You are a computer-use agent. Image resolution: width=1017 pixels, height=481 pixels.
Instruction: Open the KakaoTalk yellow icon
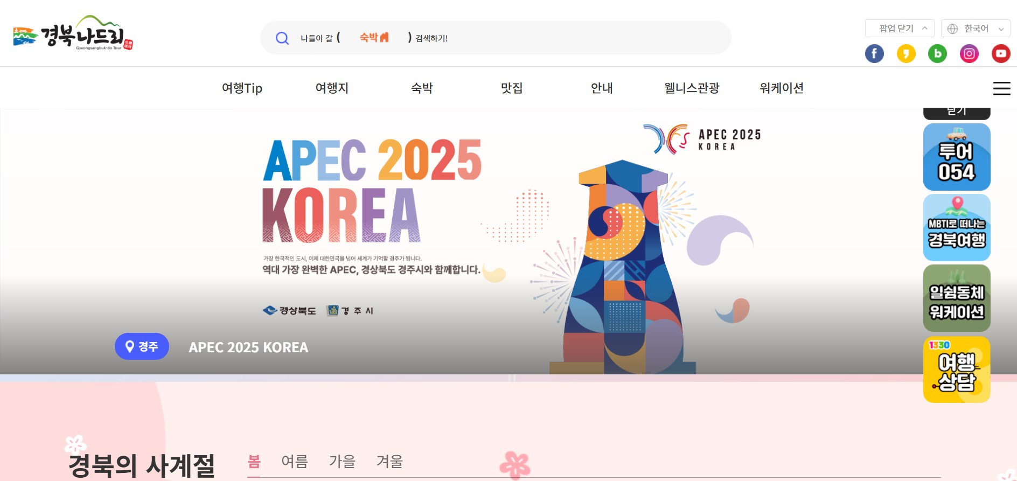click(906, 53)
